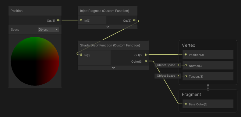Click the Vertex Tangent(3) input port
The height and width of the screenshot is (117, 241).
pyautogui.click(x=186, y=76)
